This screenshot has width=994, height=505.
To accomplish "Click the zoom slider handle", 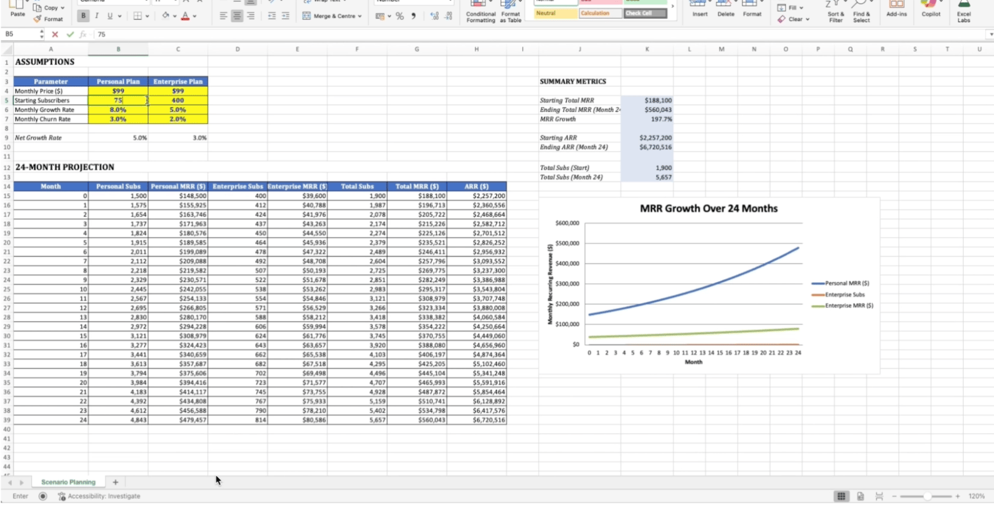I will [928, 496].
